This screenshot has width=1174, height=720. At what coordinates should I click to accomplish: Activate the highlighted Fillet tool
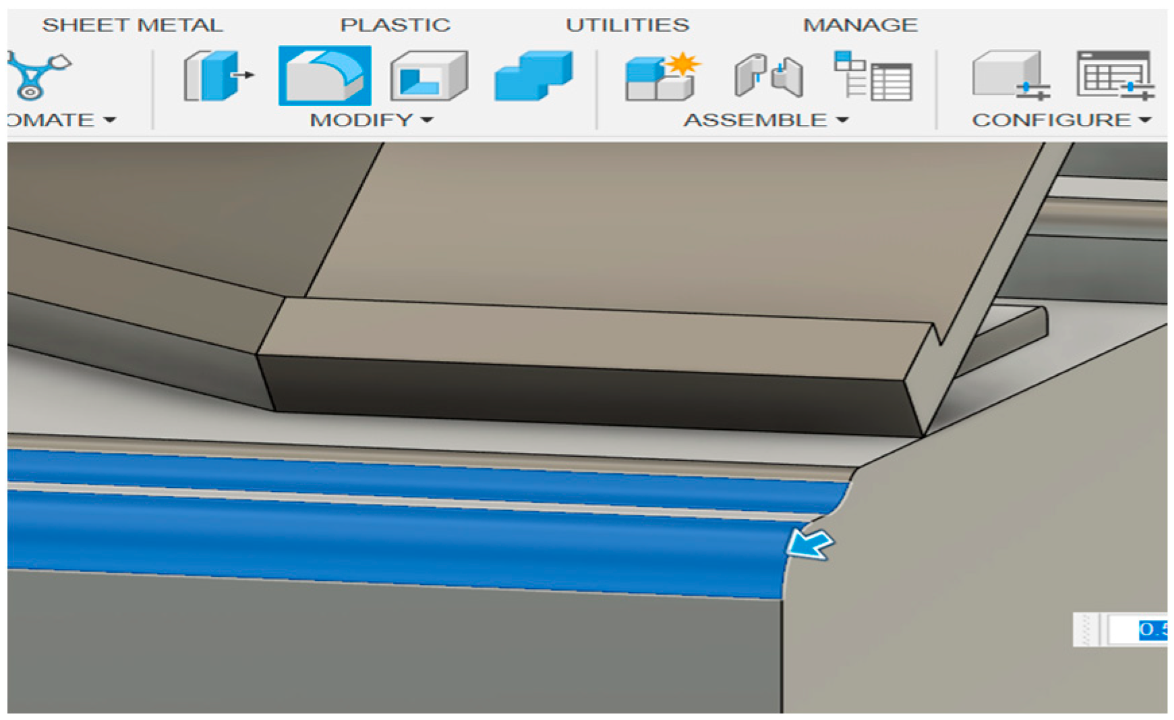click(325, 76)
